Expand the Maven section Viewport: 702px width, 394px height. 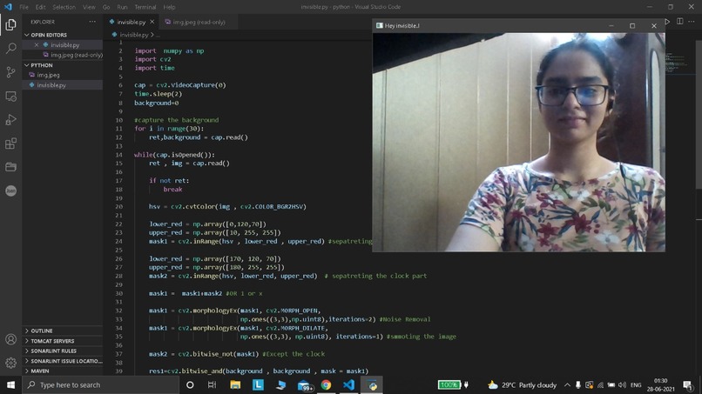point(62,371)
